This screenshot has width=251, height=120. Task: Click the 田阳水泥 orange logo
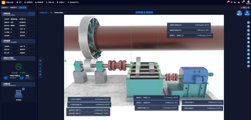(x=3, y=2)
